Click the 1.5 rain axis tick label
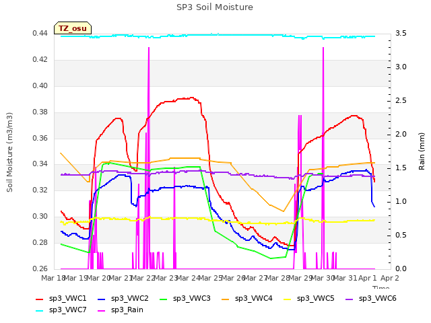The image size is (431, 323). click(401, 168)
